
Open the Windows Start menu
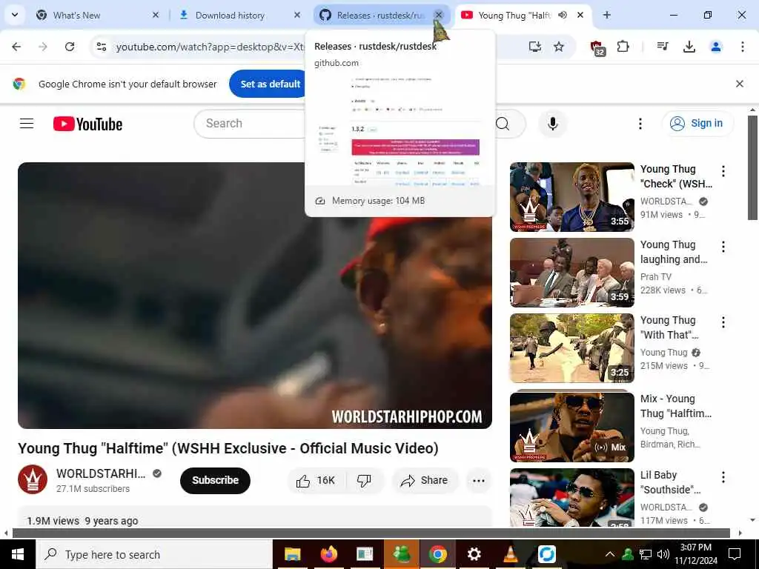(x=18, y=554)
